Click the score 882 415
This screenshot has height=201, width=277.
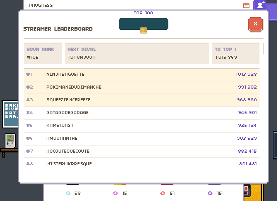point(247,151)
